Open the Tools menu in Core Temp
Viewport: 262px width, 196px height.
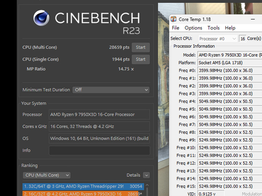click(x=214, y=28)
